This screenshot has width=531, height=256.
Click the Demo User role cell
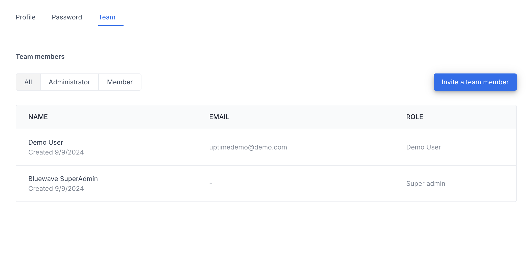423,147
